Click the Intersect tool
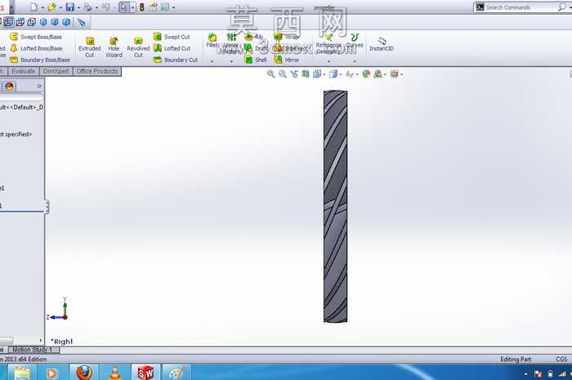This screenshot has height=380, width=572. 291,48
